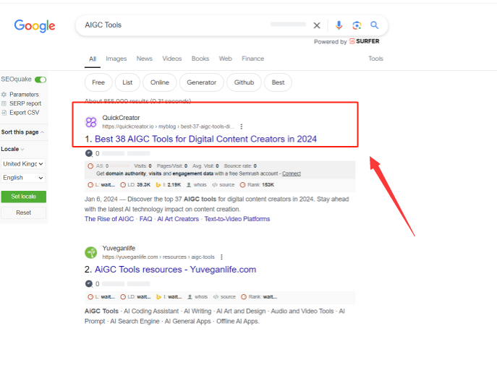Open the AI Art Creators sitelink
This screenshot has height=365, width=497.
click(178, 219)
